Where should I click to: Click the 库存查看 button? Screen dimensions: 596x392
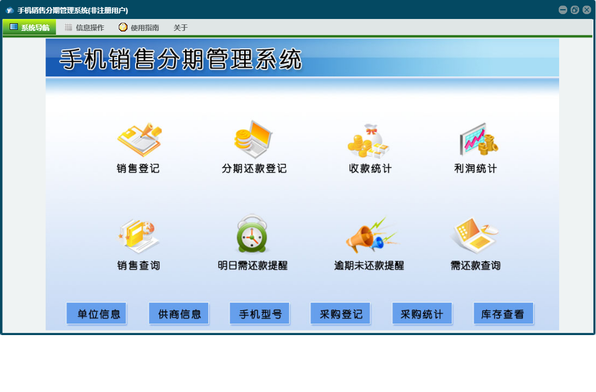click(504, 313)
